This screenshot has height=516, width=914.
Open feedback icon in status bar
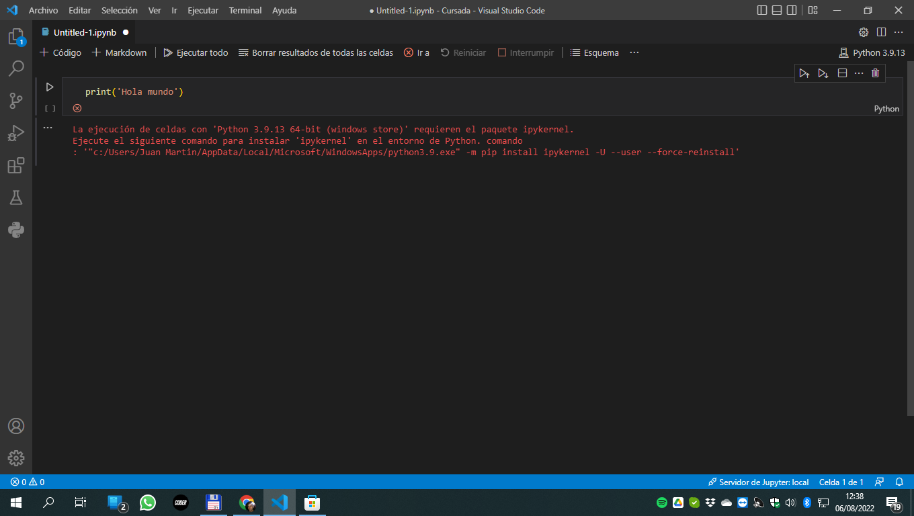(879, 482)
